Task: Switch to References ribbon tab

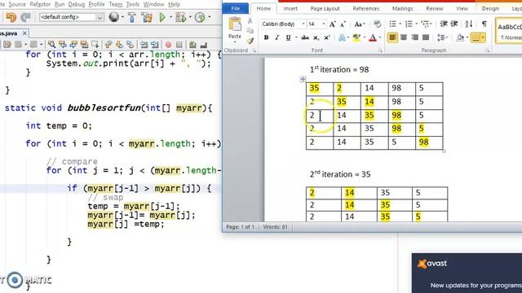Action: (366, 9)
